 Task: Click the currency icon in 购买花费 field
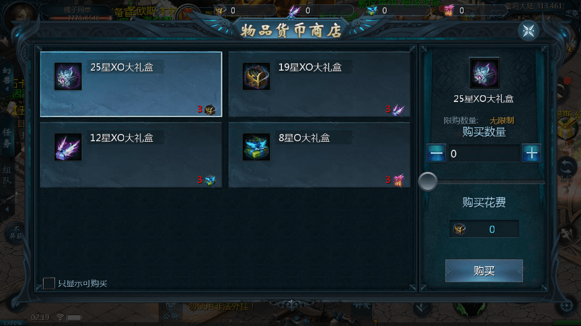pos(459,229)
